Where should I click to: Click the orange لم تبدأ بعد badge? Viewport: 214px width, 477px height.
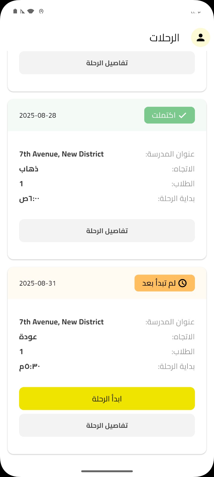165,283
